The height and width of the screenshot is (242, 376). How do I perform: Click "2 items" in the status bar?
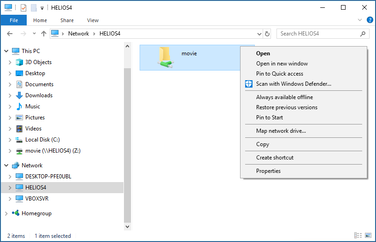(16, 236)
